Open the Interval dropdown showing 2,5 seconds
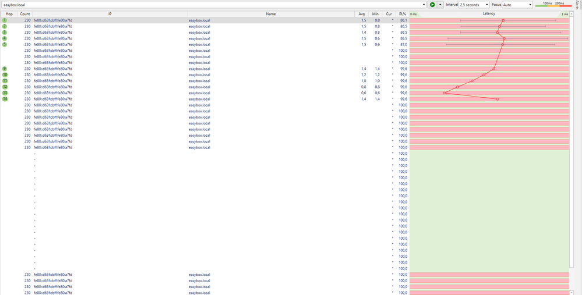This screenshot has height=295, width=582. coord(474,5)
